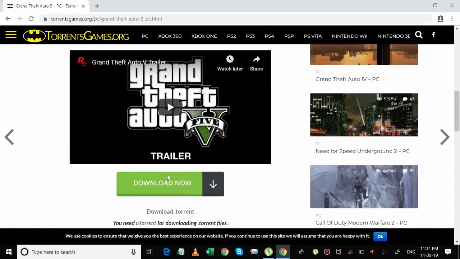The image size is (460, 259).
Task: Open Excel from taskbar
Action: click(210, 252)
